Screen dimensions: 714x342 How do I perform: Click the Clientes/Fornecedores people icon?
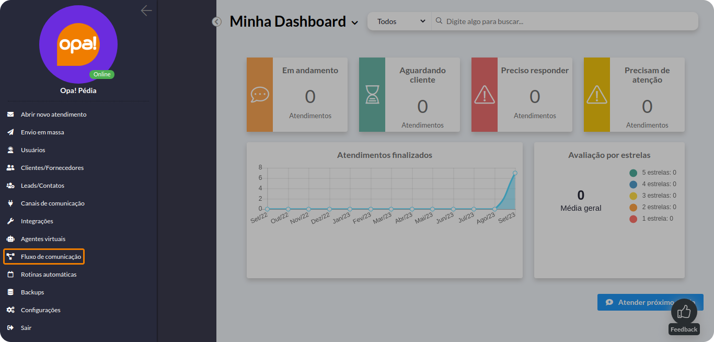(10, 168)
